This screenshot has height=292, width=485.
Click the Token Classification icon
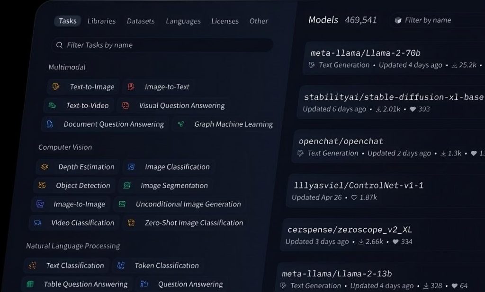[120, 266]
